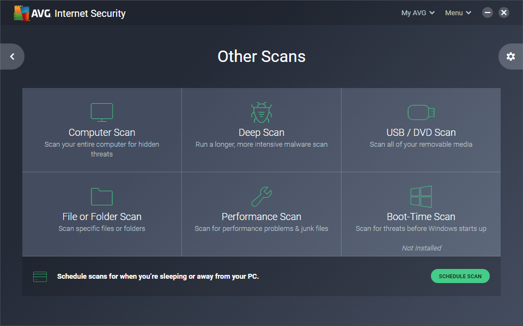Close the AVG Internet Security window
The image size is (523, 326).
(503, 12)
